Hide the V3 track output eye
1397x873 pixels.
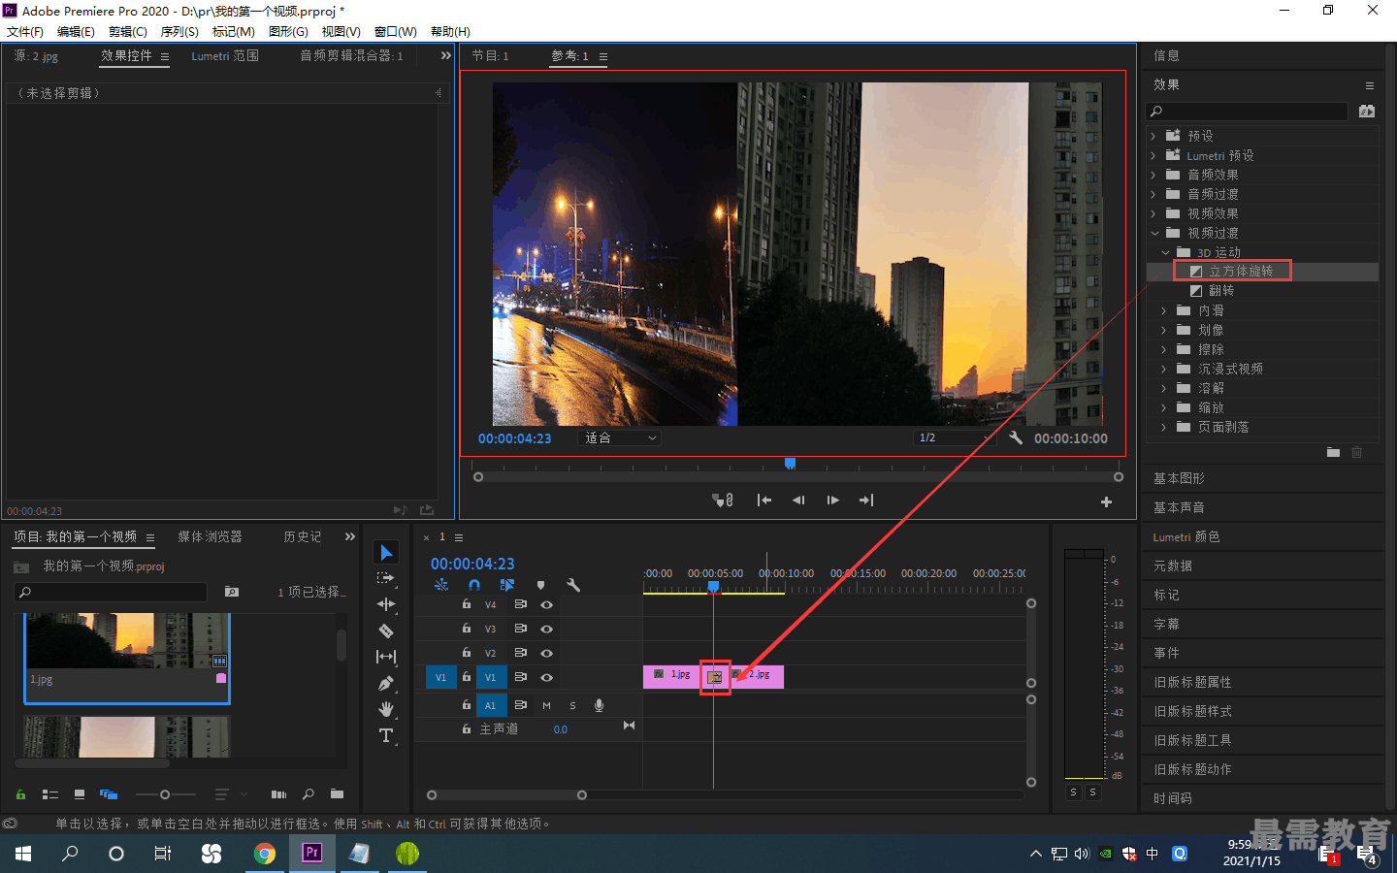(x=546, y=629)
